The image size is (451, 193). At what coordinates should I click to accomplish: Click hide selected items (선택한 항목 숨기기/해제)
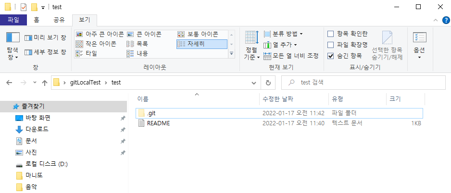(387, 46)
